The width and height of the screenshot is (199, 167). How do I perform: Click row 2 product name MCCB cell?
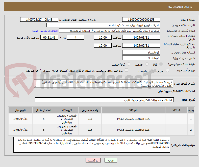click(x=133, y=130)
